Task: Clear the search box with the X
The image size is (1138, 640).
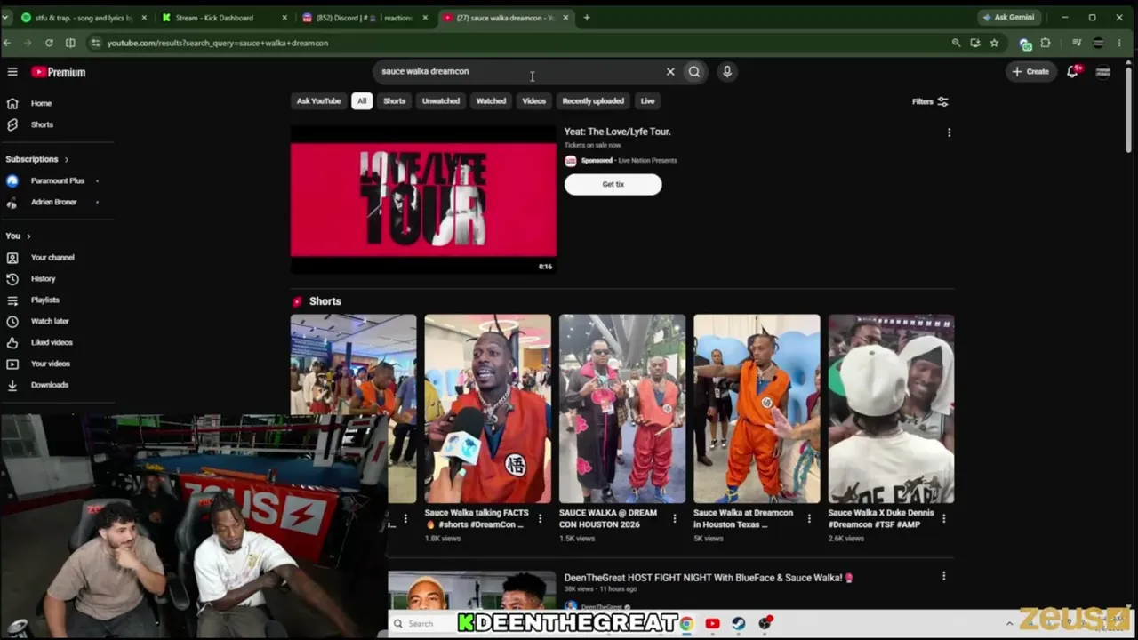Action: point(670,72)
